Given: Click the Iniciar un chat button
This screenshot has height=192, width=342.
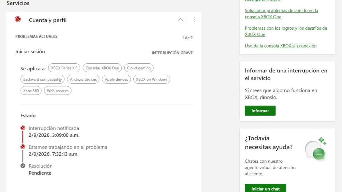Looking at the screenshot, I should coord(266,188).
